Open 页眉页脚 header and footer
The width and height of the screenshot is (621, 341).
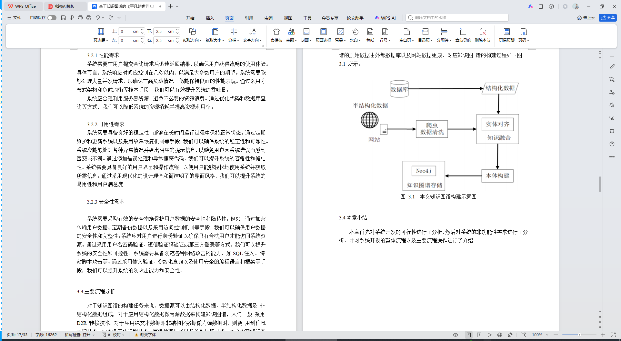pos(507,35)
